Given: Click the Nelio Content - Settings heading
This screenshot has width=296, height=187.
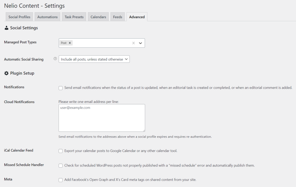Looking at the screenshot, I should pyautogui.click(x=34, y=6).
